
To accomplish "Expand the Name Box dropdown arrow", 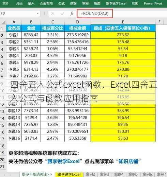I will click(38, 14).
